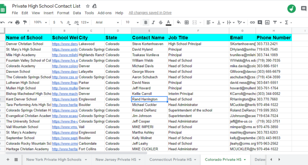Format as percent icon

pos(62,23)
